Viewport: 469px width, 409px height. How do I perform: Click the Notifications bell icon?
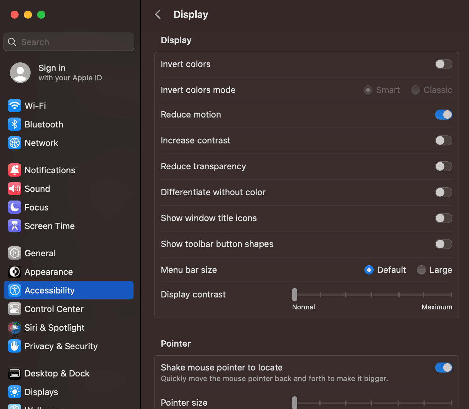pos(14,170)
